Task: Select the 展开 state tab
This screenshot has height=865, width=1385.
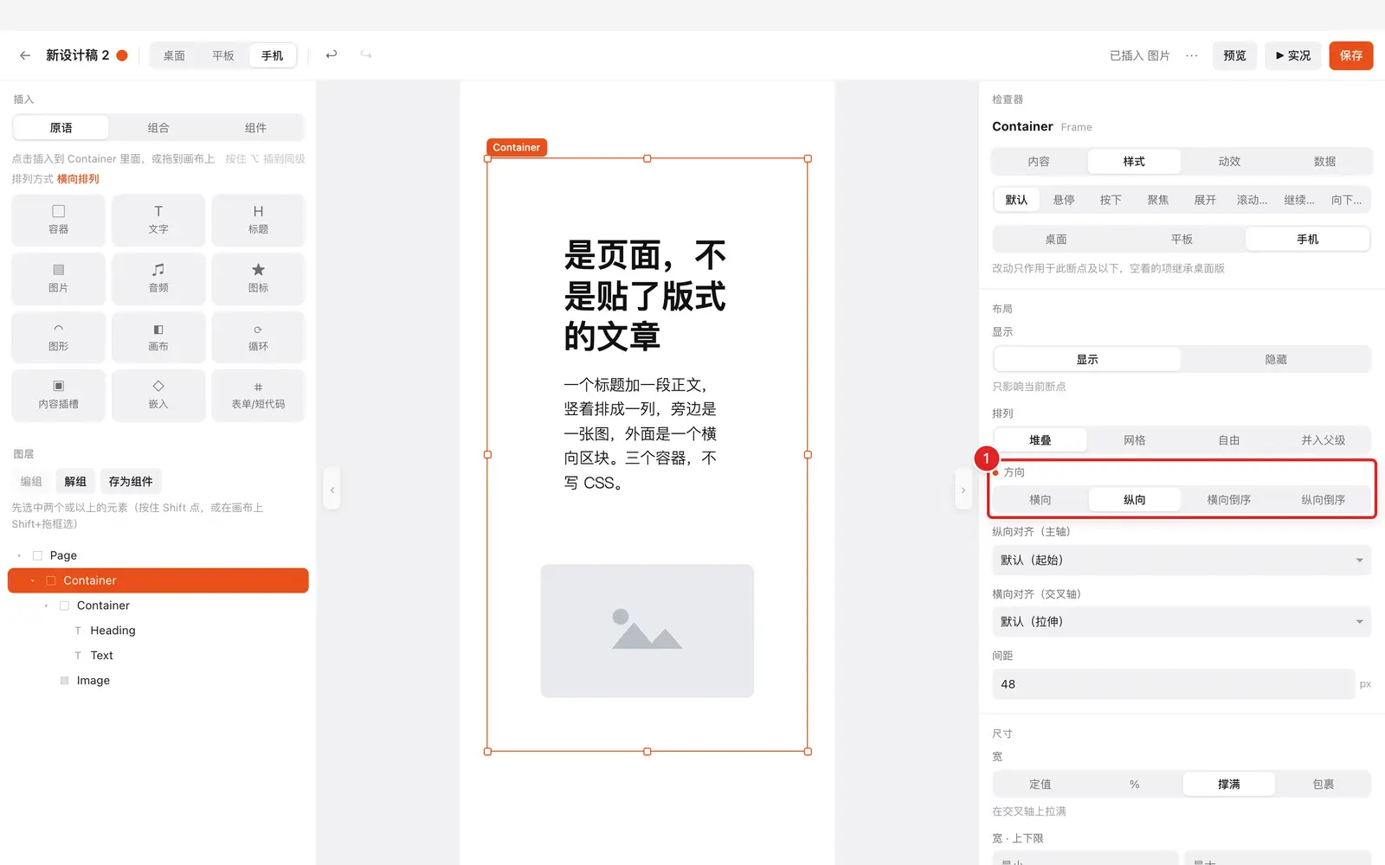Action: coord(1205,200)
